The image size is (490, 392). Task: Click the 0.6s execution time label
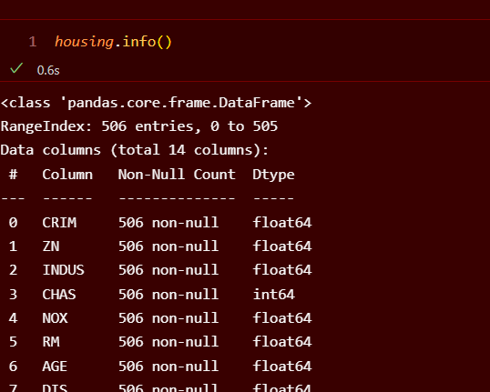point(48,71)
